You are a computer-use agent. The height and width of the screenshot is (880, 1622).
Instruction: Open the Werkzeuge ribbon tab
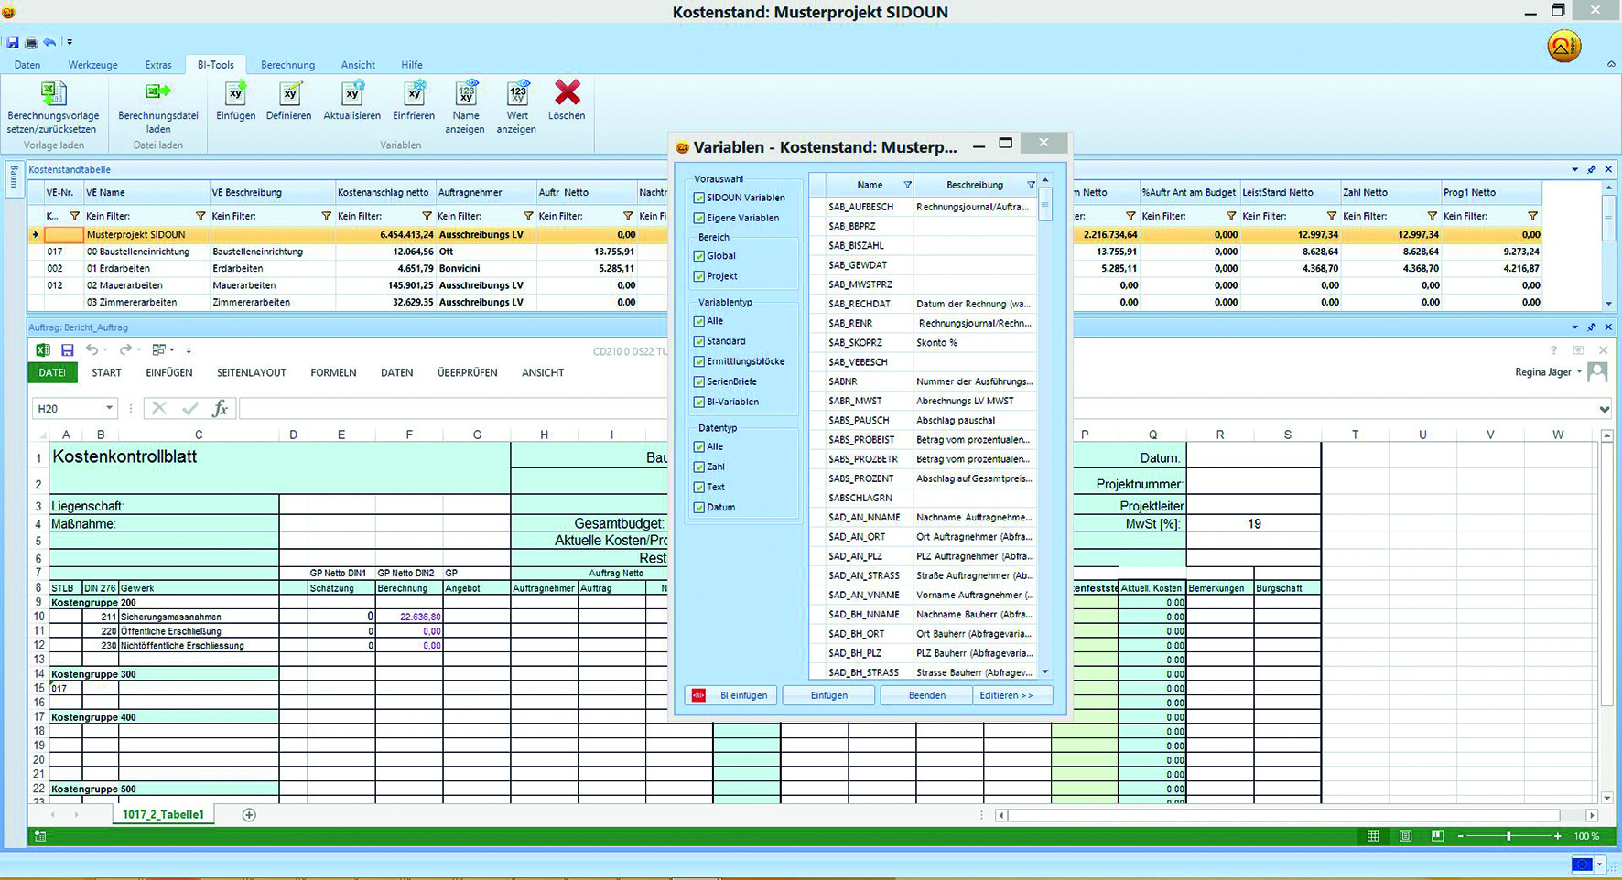pyautogui.click(x=92, y=65)
